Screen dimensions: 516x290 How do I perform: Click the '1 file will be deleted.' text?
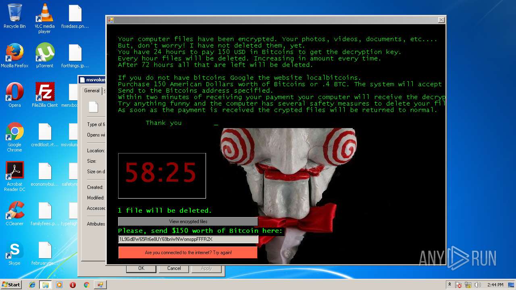[x=165, y=210]
